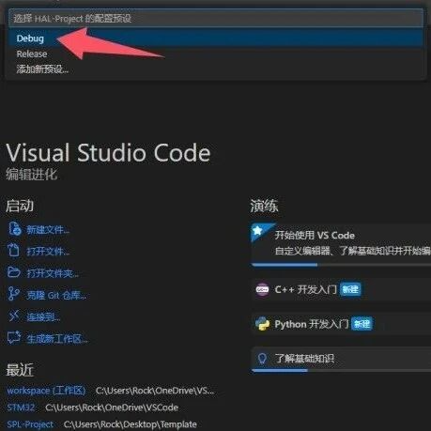Click the Python logo icon
This screenshot has width=431, height=431.
(x=262, y=324)
